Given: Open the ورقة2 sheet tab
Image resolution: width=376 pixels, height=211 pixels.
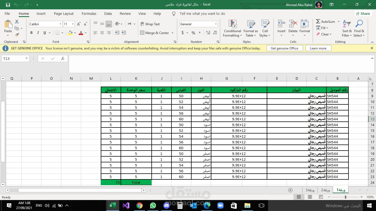Looking at the screenshot, I should 326,190.
